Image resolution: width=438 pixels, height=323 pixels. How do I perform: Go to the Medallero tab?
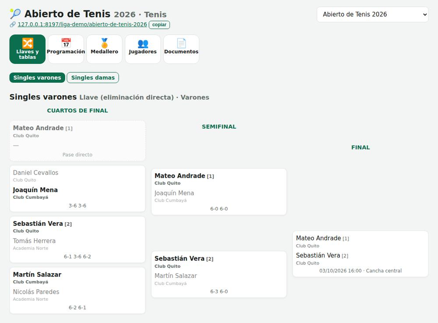pos(105,49)
